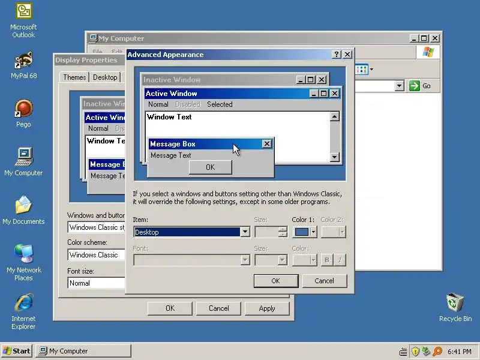Click the disabled font Size dropdown
Screen dimensions: 480x360
(x=271, y=260)
